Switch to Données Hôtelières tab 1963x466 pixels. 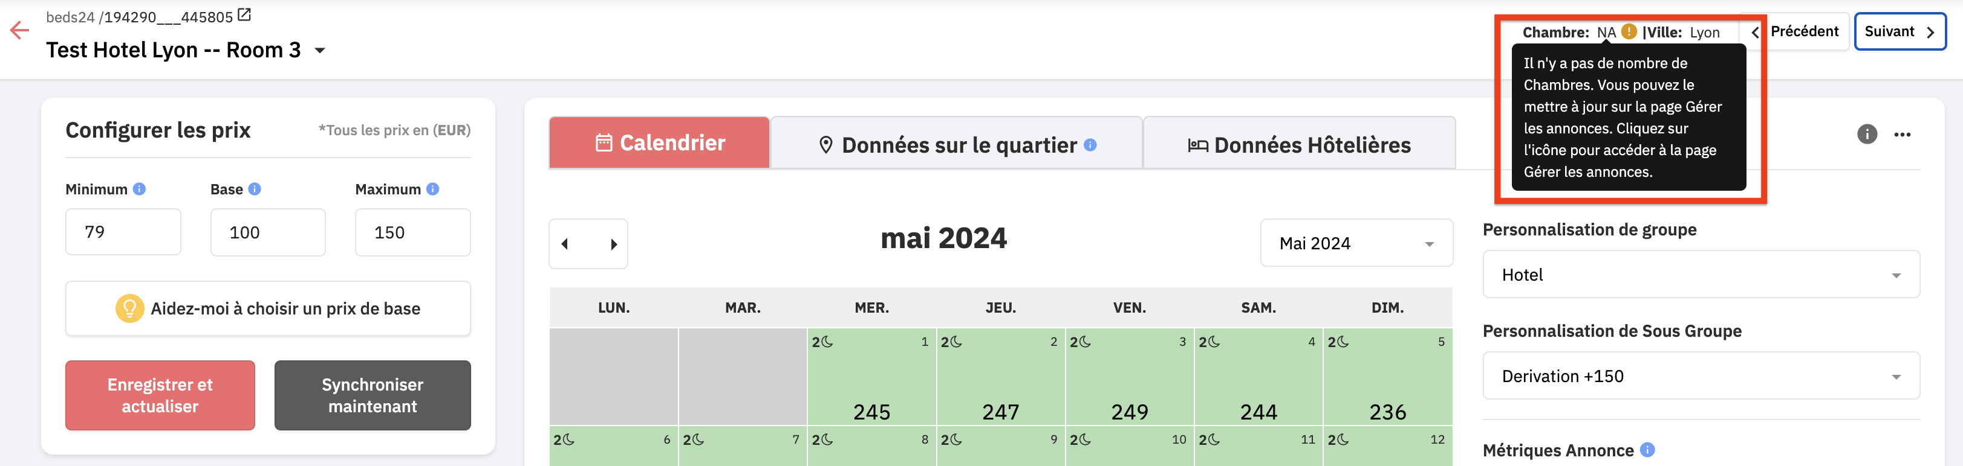click(1299, 144)
